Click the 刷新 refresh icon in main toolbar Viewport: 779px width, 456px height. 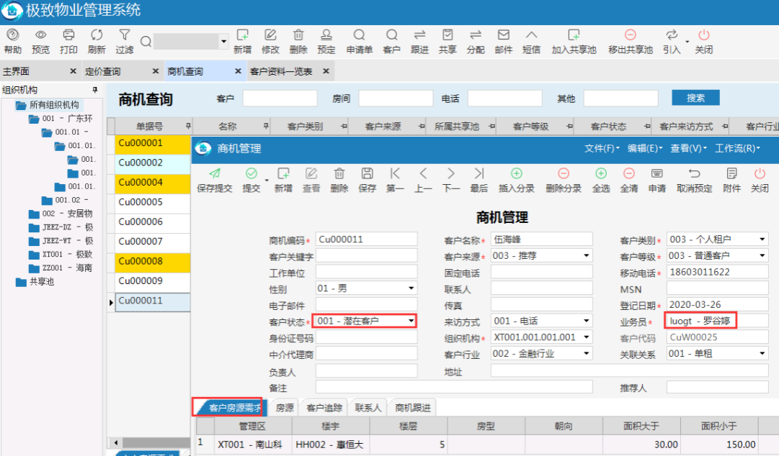pos(97,35)
